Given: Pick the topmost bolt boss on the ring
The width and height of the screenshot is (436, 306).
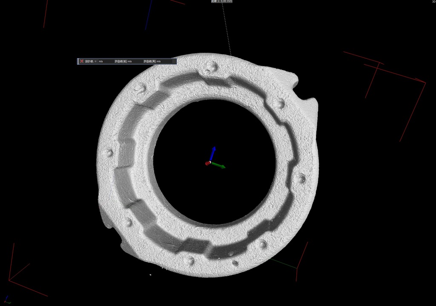Looking at the screenshot, I should coord(210,66).
